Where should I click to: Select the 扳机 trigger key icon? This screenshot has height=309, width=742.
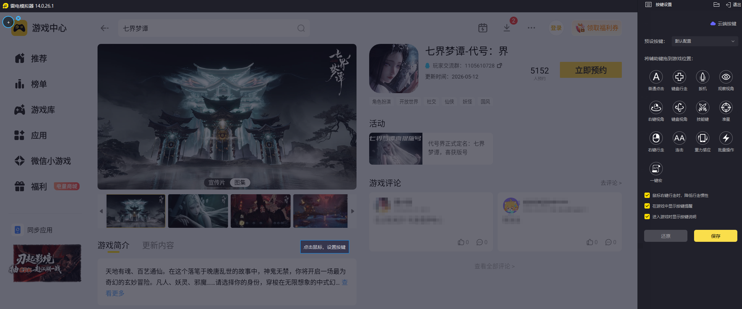point(702,77)
